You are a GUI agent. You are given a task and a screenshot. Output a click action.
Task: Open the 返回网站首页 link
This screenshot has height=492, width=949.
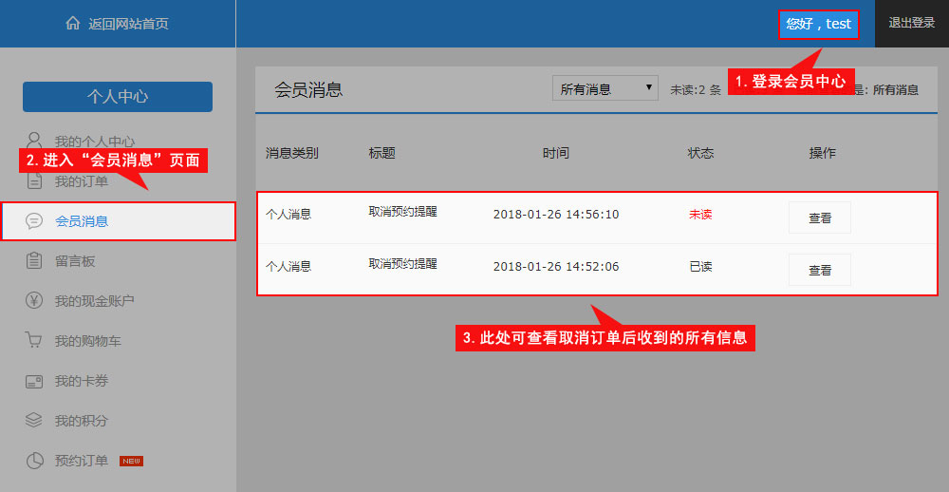coord(128,25)
